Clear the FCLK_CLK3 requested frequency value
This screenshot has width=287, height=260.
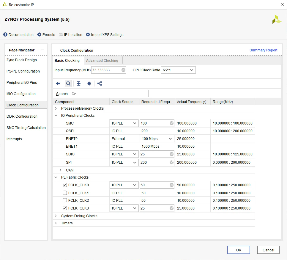pyautogui.click(x=171, y=208)
